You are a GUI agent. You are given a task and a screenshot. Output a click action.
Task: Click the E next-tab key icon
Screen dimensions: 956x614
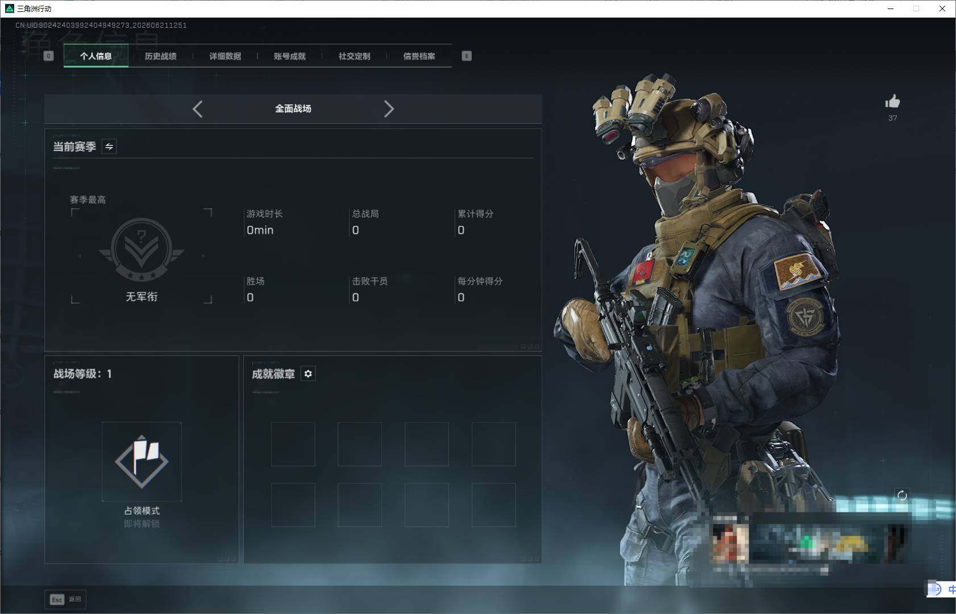point(467,56)
